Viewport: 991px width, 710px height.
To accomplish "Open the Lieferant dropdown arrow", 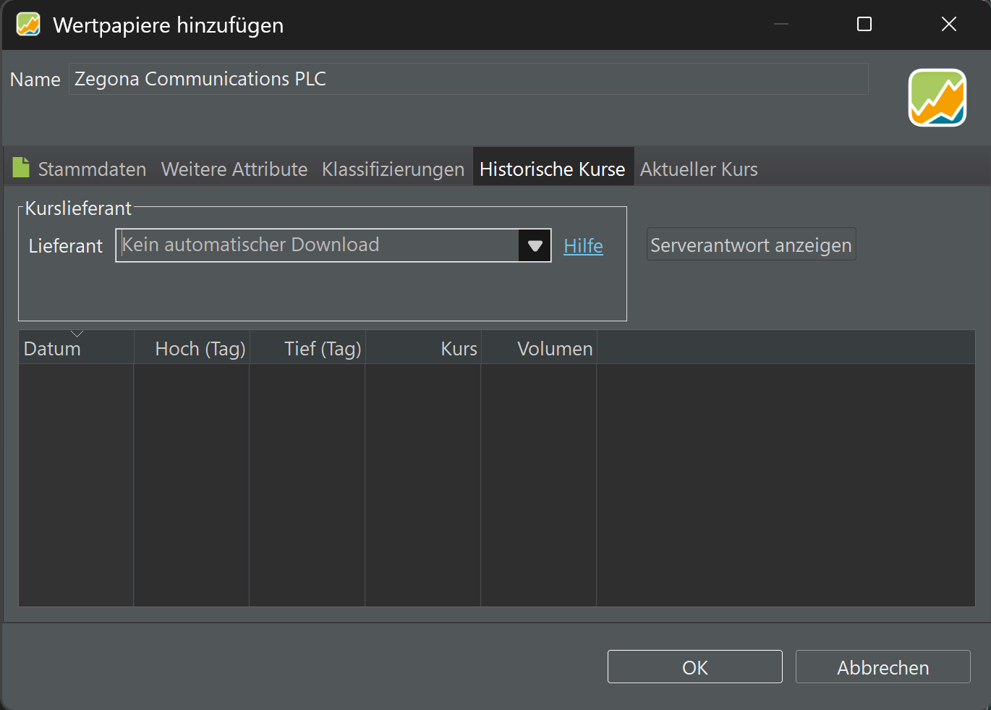I will [x=535, y=245].
